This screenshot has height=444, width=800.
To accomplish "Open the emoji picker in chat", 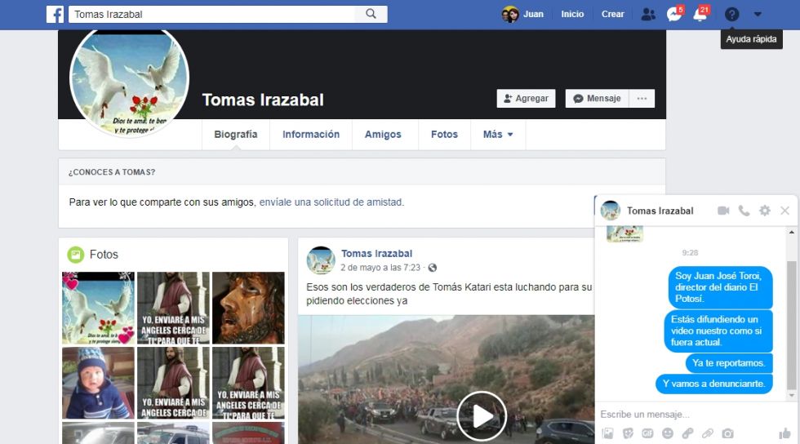I will pyautogui.click(x=668, y=433).
